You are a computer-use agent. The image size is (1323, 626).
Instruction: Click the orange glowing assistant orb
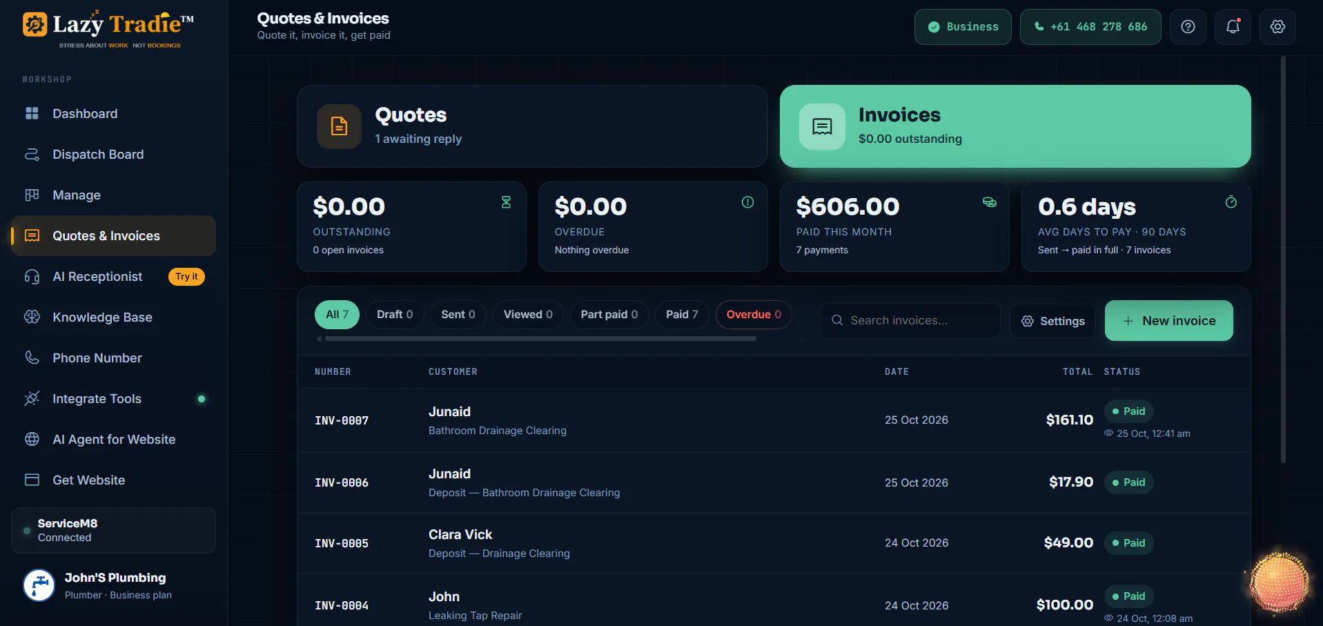(x=1279, y=582)
